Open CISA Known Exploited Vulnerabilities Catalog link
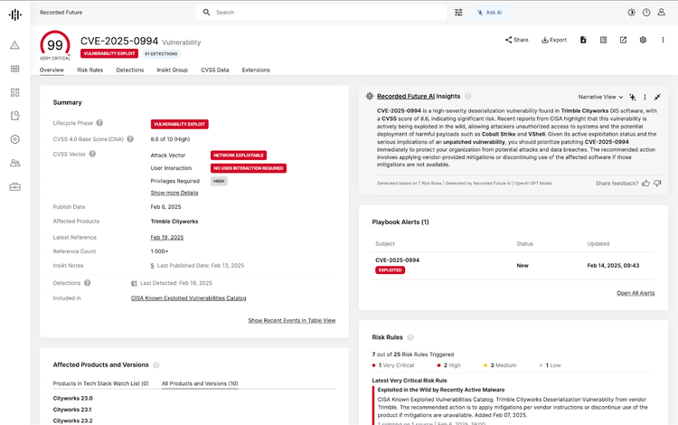The width and height of the screenshot is (678, 425). tap(189, 298)
